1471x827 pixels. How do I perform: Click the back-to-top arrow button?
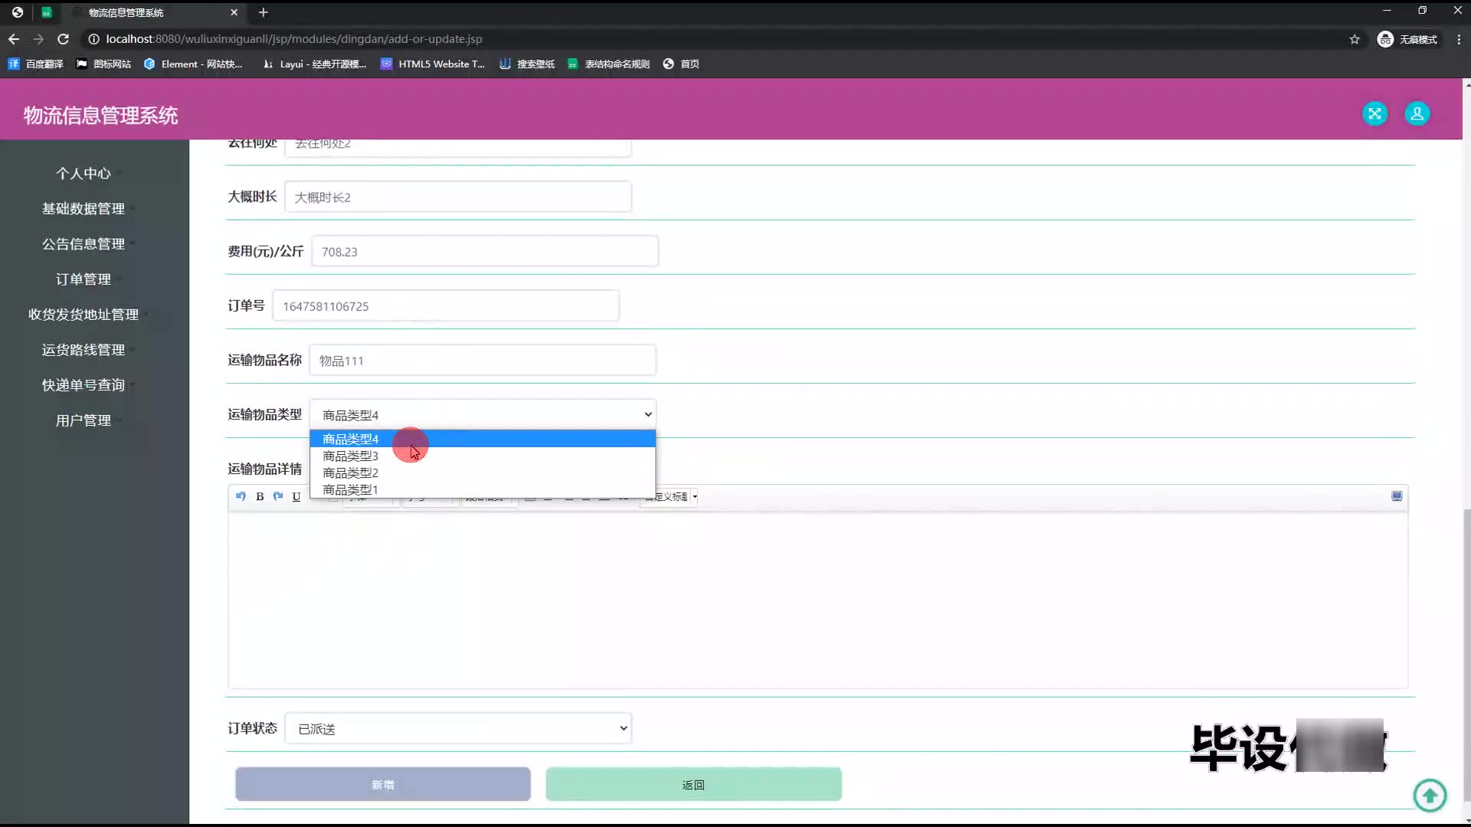click(1430, 795)
